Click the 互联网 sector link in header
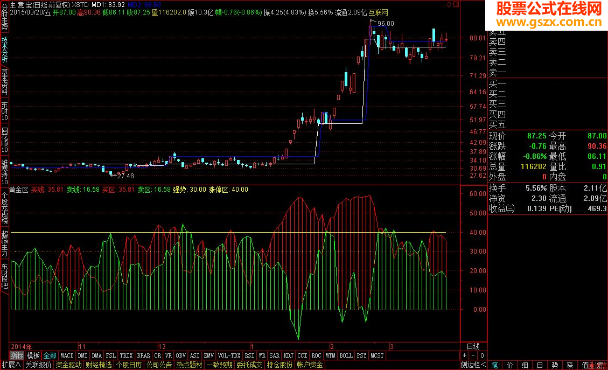Viewport: 608px width, 370px height. click(x=379, y=12)
